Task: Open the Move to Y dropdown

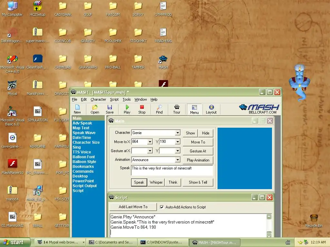Action: coord(178,142)
